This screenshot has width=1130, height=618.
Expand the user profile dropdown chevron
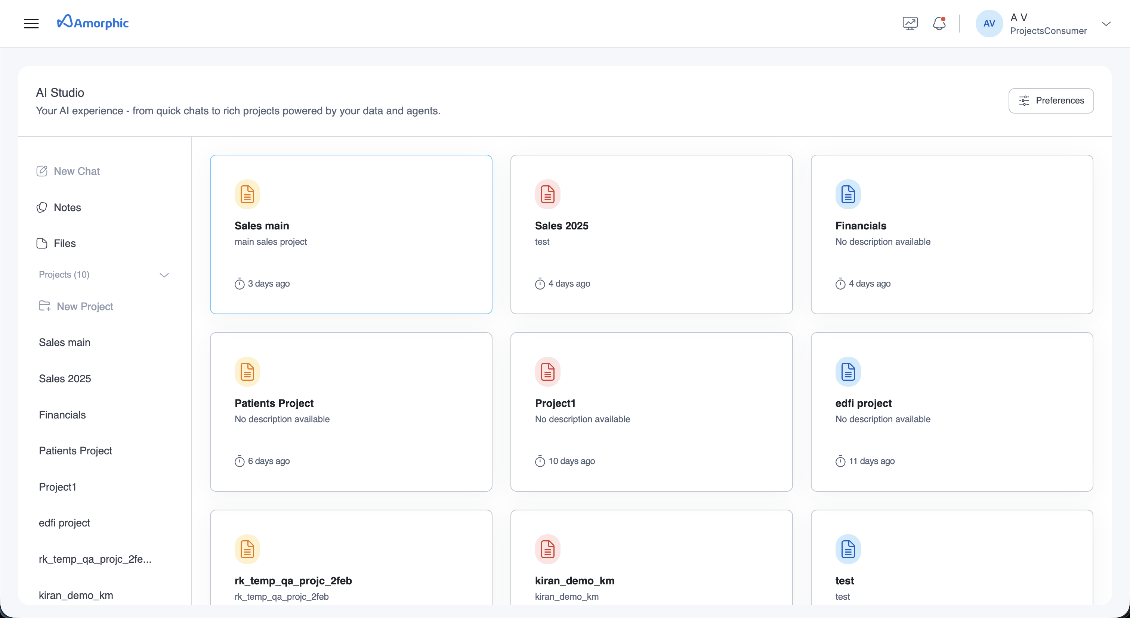pos(1106,24)
